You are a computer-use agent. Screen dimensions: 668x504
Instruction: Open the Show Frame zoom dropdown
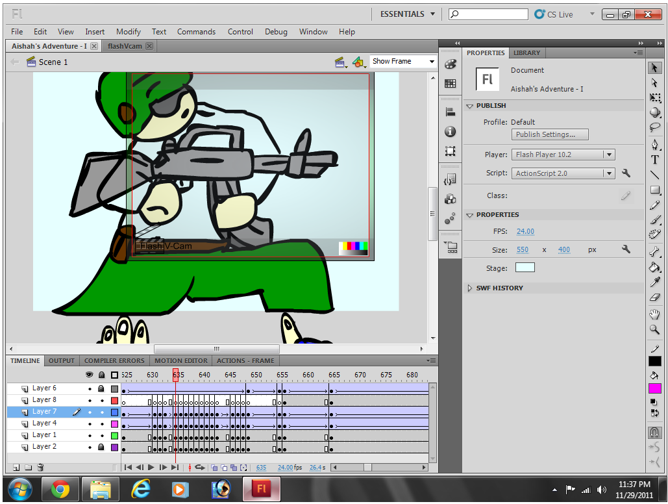pos(403,62)
